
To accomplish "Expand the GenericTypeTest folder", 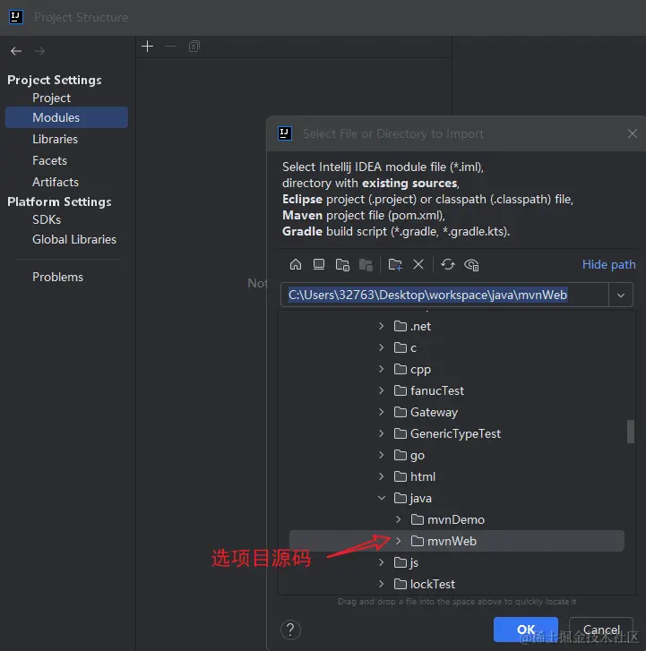I will click(382, 433).
